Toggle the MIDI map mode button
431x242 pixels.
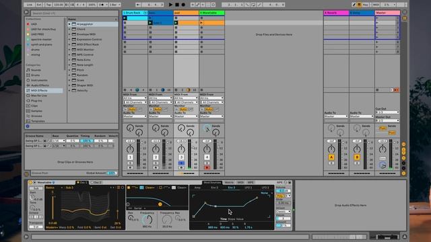click(376, 5)
